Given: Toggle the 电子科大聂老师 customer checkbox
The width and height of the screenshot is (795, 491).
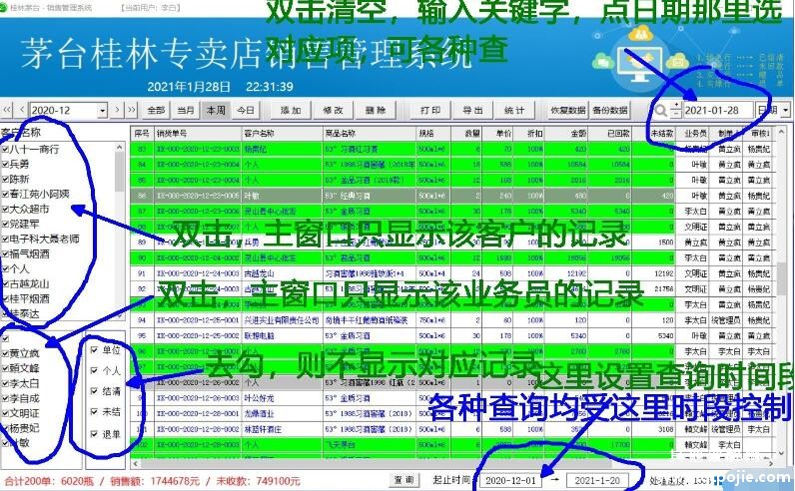Looking at the screenshot, I should (5, 240).
